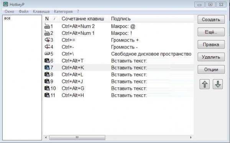Image resolution: width=230 pixels, height=143 pixels.
Task: Sort by the Подпись column header
Action: tap(151, 19)
